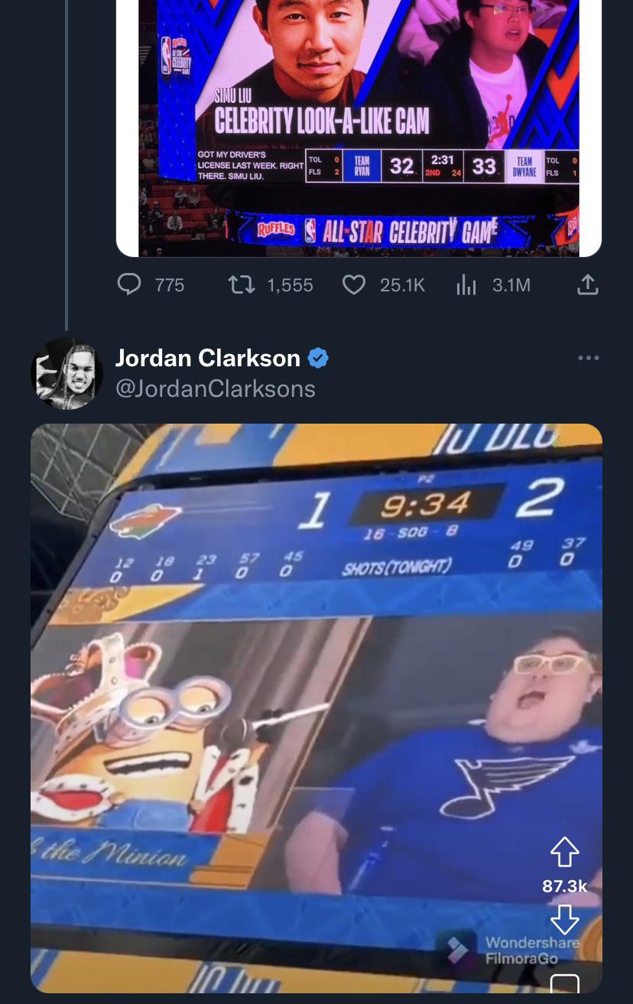This screenshot has width=633, height=1004.
Task: Tap the blue verified badge
Action: click(x=318, y=358)
